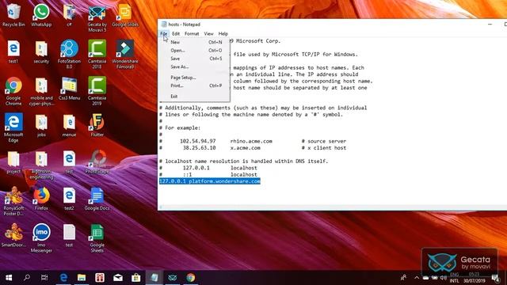Launch Camtasia 2018 shortcut
Viewport: 507px width, 285px height.
(x=97, y=55)
